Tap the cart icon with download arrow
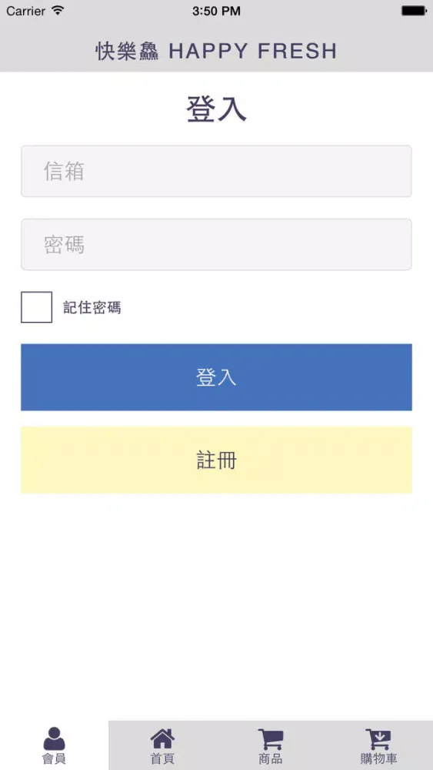Image resolution: width=433 pixels, height=770 pixels. click(x=378, y=739)
